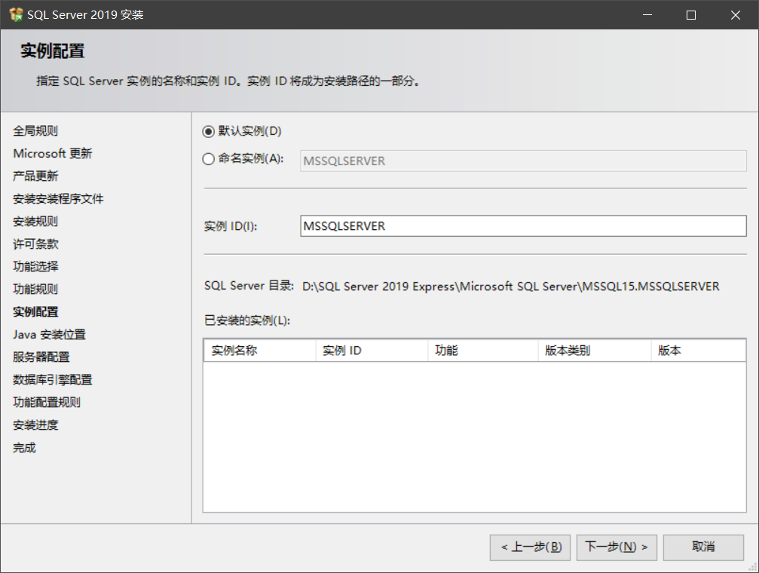The width and height of the screenshot is (759, 573).
Task: Click Java 安装位置 step in sidebar
Action: point(49,335)
